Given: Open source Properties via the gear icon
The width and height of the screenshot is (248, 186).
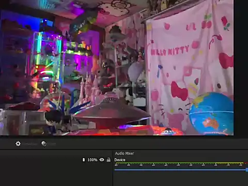Looking at the screenshot, I should (x=18, y=144).
